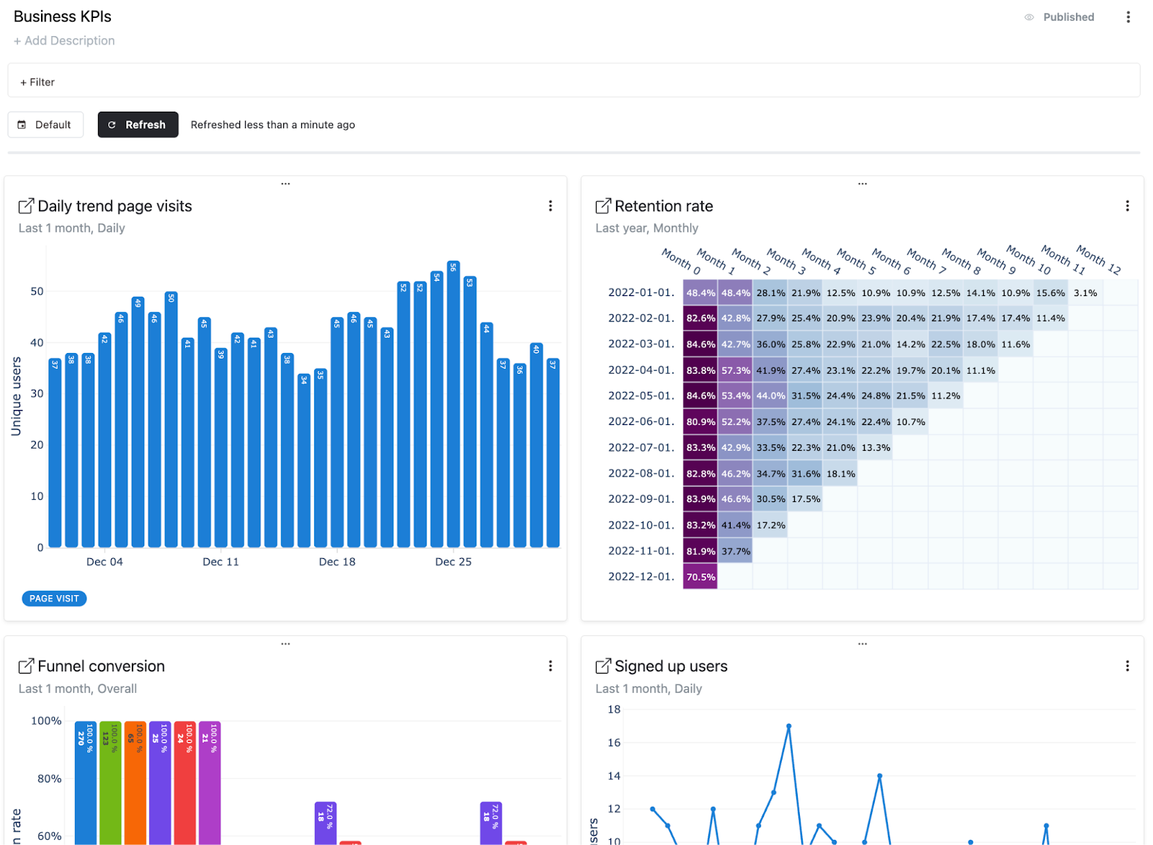Image resolution: width=1153 pixels, height=845 pixels.
Task: Toggle PAGE VISIT legend series
Action: (54, 599)
